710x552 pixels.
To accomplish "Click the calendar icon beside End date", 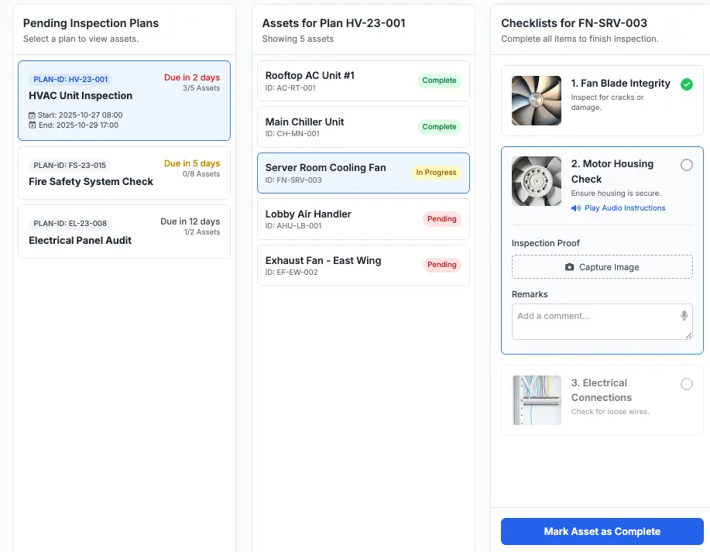I will pyautogui.click(x=33, y=125).
